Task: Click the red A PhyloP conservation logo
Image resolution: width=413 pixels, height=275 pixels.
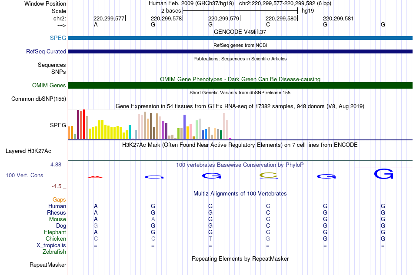Action: coord(95,177)
